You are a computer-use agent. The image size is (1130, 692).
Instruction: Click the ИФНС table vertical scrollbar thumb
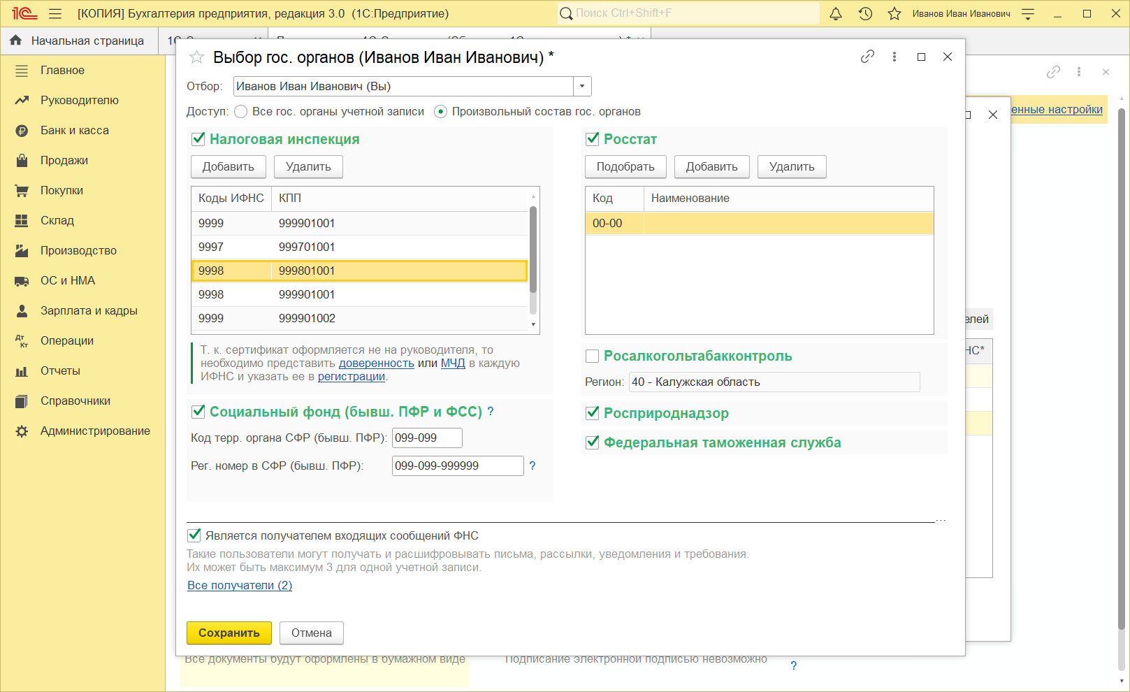pyautogui.click(x=533, y=250)
